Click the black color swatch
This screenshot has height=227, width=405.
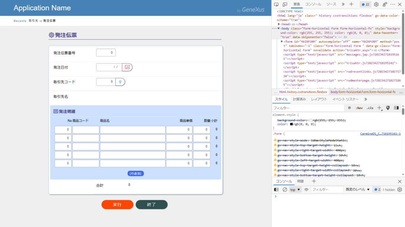291,124
